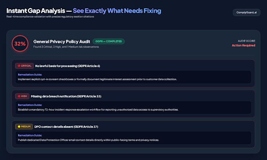267x160 pixels.
Task: Click 'Found 3 Critical, 2 High' summary text
Action: tap(66, 47)
